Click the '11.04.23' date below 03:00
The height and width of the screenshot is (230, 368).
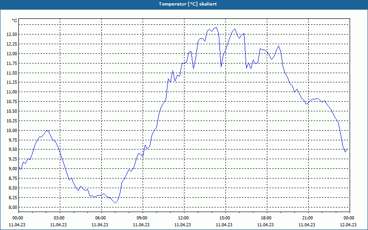[58, 225]
